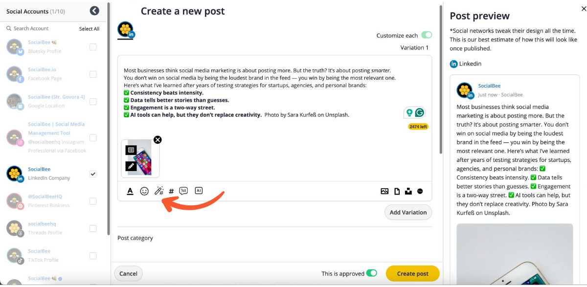Edit the attached image with pencil
The image size is (587, 287).
coord(131,166)
